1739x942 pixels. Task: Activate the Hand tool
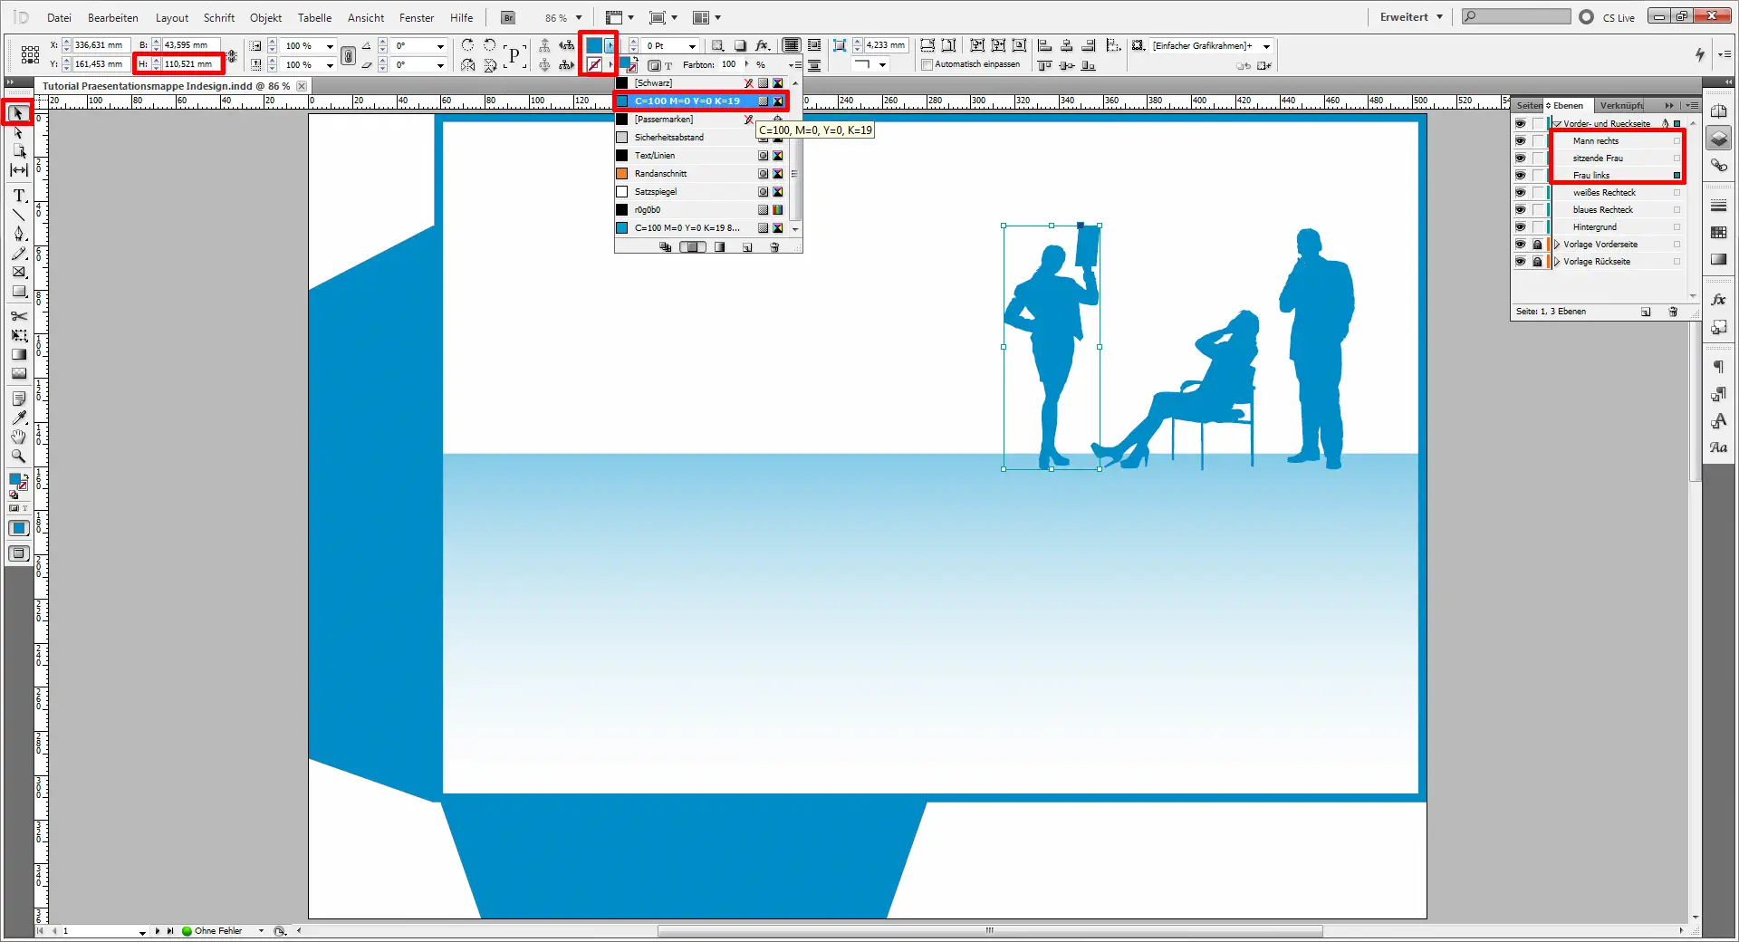click(x=17, y=437)
